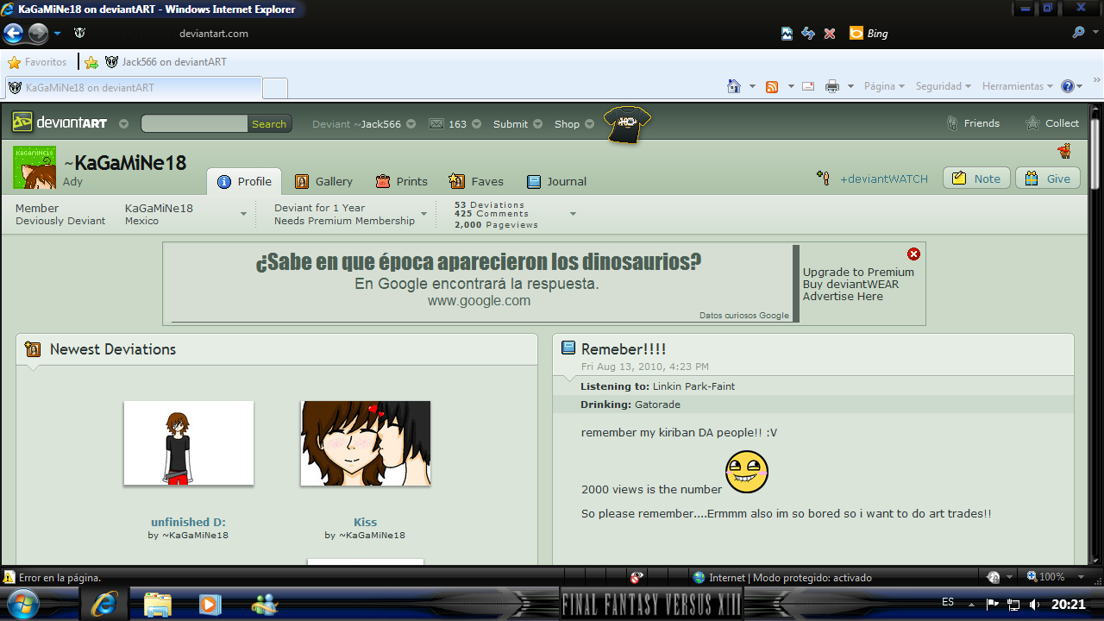Open the search provider dropdown arrow
Screen dimensions: 1104x621
pos(1094,34)
